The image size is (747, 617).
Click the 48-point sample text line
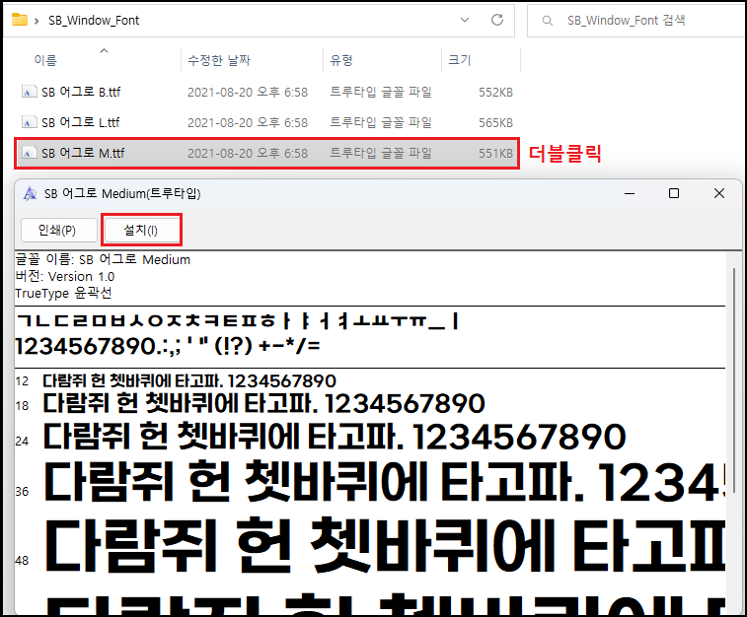(385, 546)
